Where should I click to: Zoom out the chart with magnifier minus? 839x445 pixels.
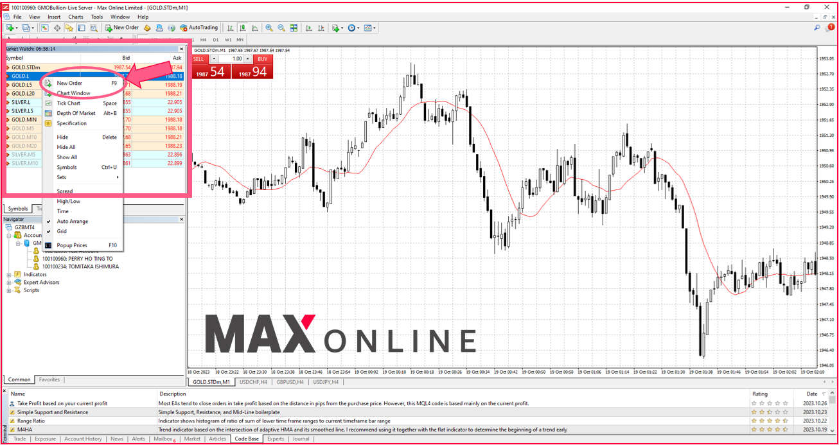[281, 28]
